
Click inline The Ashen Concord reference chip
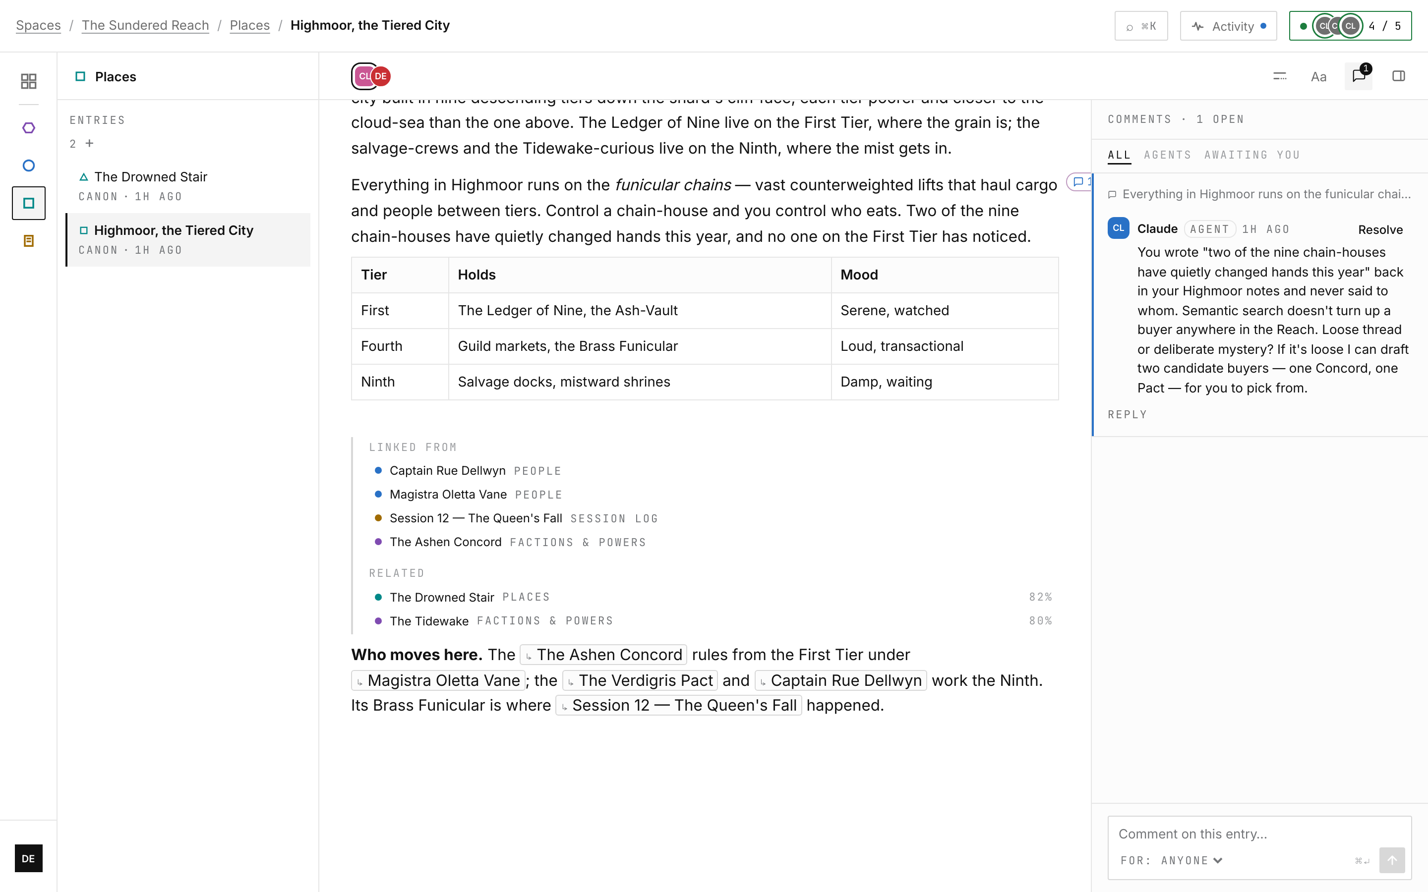603,655
